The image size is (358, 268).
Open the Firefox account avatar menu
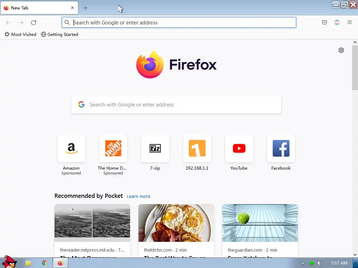(x=337, y=22)
